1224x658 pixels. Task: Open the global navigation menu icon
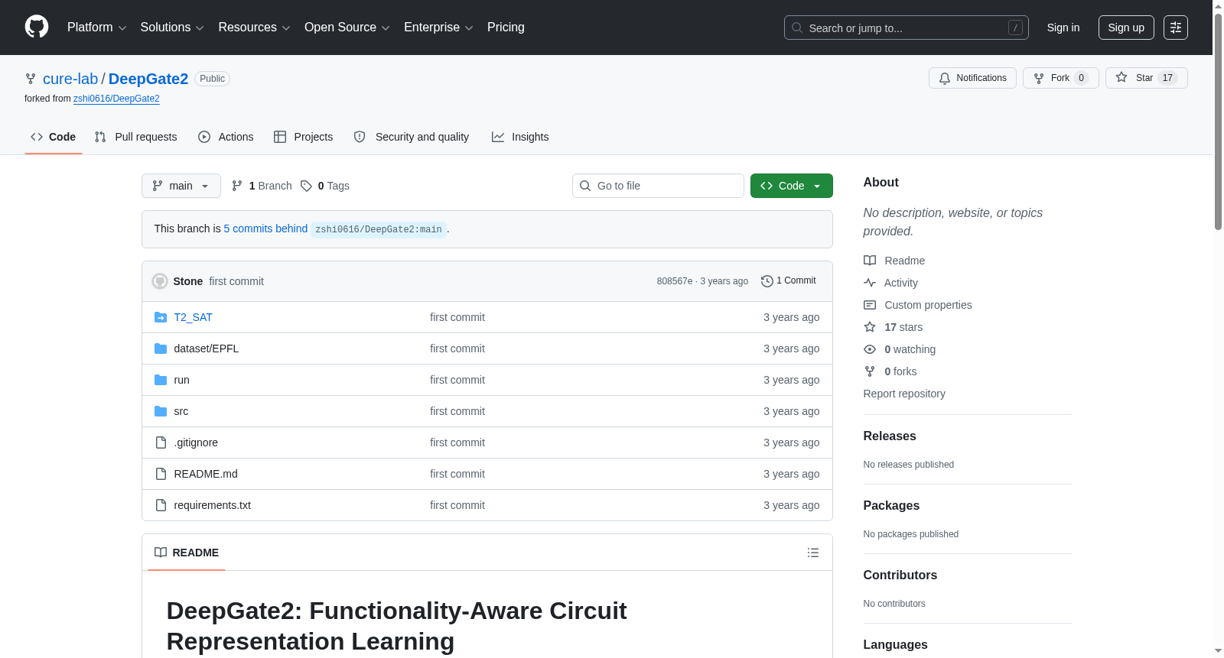click(x=1176, y=28)
